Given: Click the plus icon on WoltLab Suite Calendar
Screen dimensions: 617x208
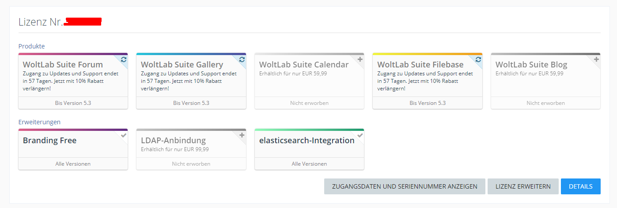Looking at the screenshot, I should pos(360,59).
